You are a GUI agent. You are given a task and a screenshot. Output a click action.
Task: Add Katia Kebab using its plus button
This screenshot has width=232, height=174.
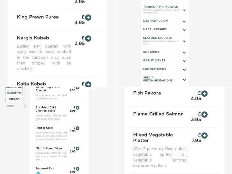(x=88, y=84)
